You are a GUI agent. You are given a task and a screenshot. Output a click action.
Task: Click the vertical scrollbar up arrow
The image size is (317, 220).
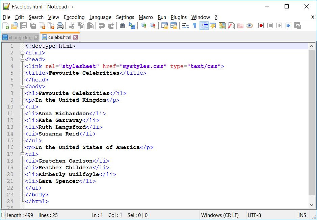pyautogui.click(x=312, y=46)
